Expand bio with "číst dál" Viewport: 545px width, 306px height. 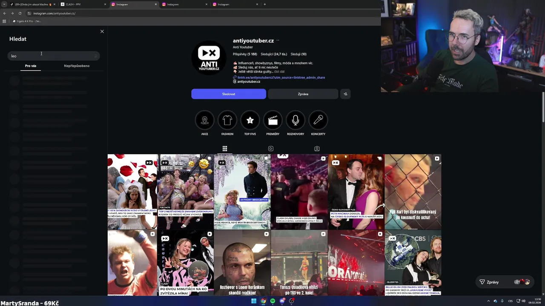pos(279,71)
